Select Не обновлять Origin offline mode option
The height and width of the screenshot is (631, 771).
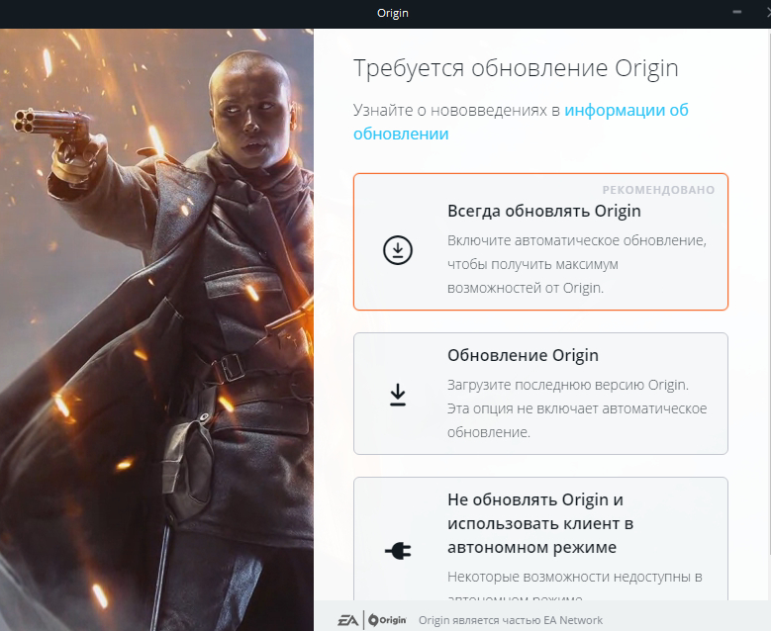[x=540, y=538]
